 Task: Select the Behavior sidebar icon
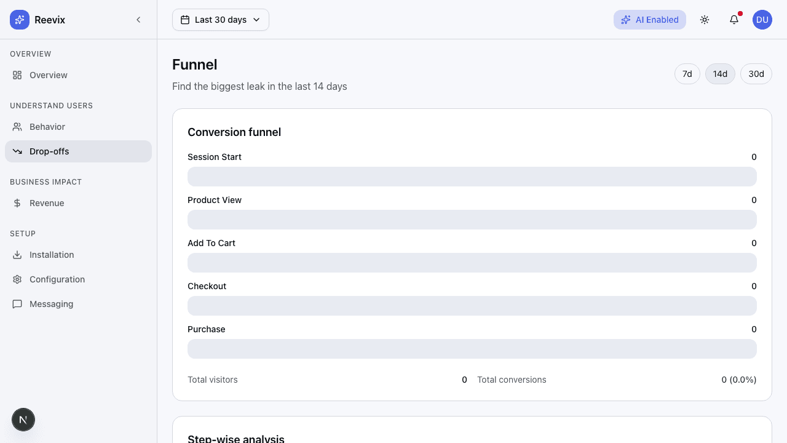coord(17,127)
